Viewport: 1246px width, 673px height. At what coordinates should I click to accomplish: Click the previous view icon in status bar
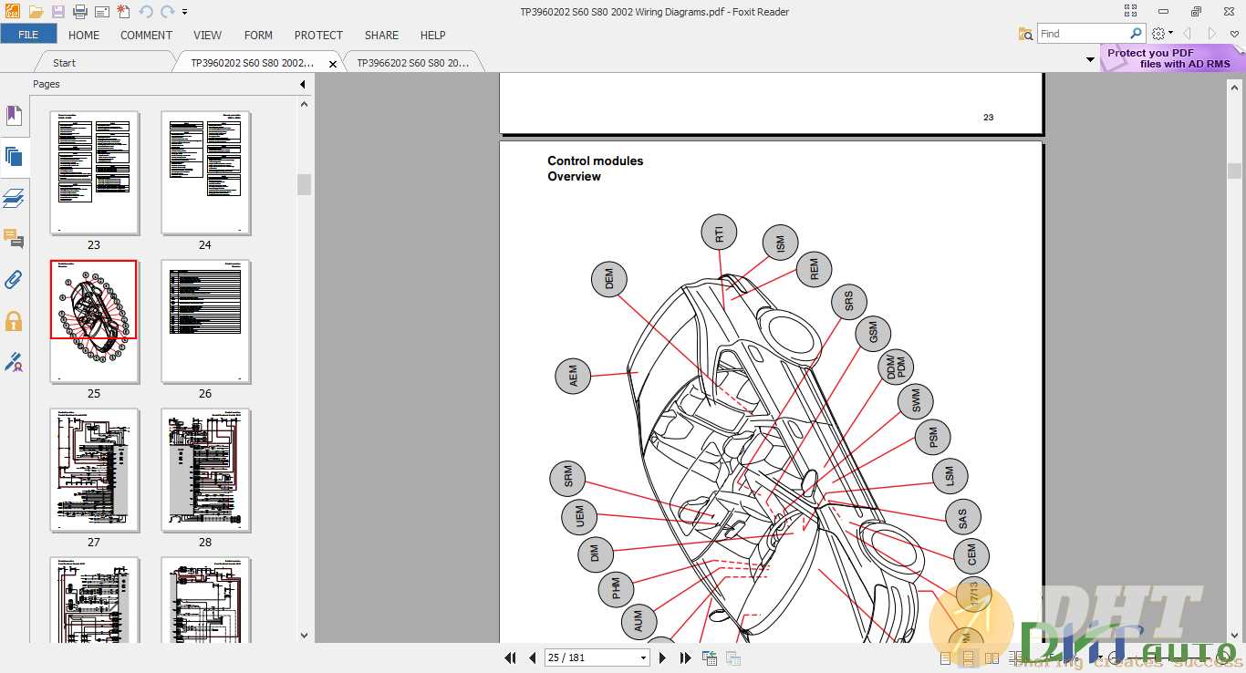pos(710,657)
